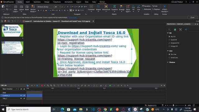Click the Variables button
Viewport: 199px width, 112px height.
[146, 6]
